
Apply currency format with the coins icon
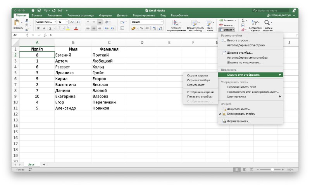tap(133, 28)
